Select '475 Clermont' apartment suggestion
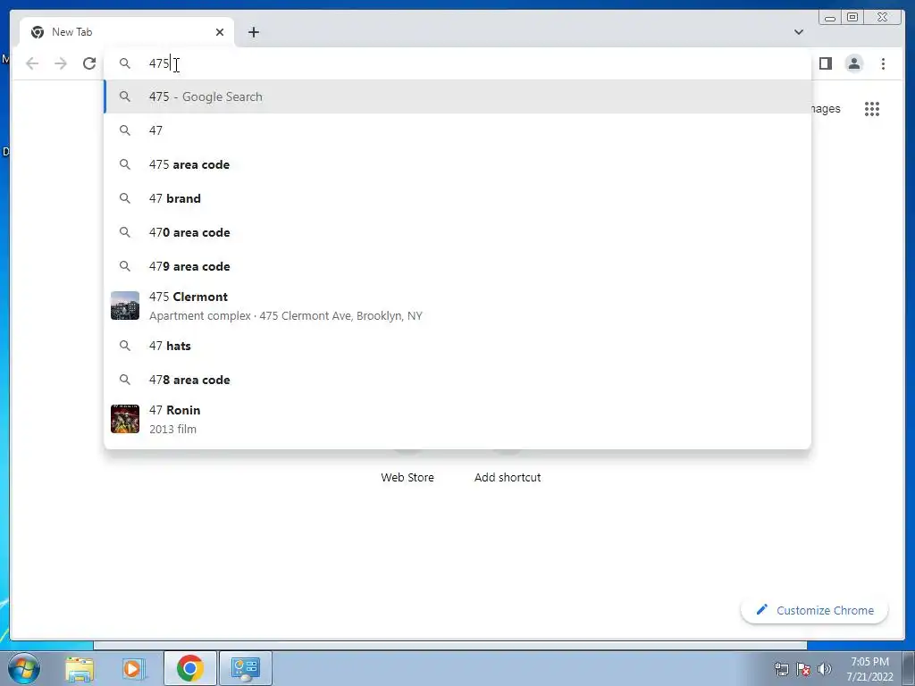The height and width of the screenshot is (686, 915). (458, 305)
